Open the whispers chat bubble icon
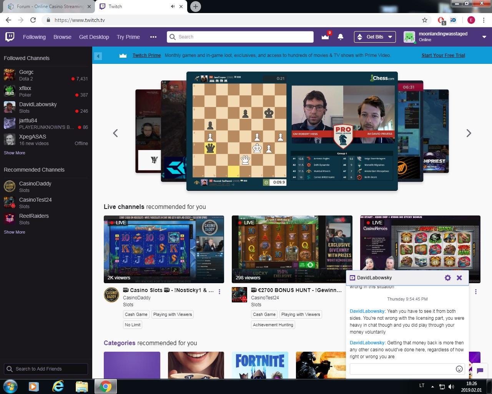The image size is (492, 394). [480, 371]
